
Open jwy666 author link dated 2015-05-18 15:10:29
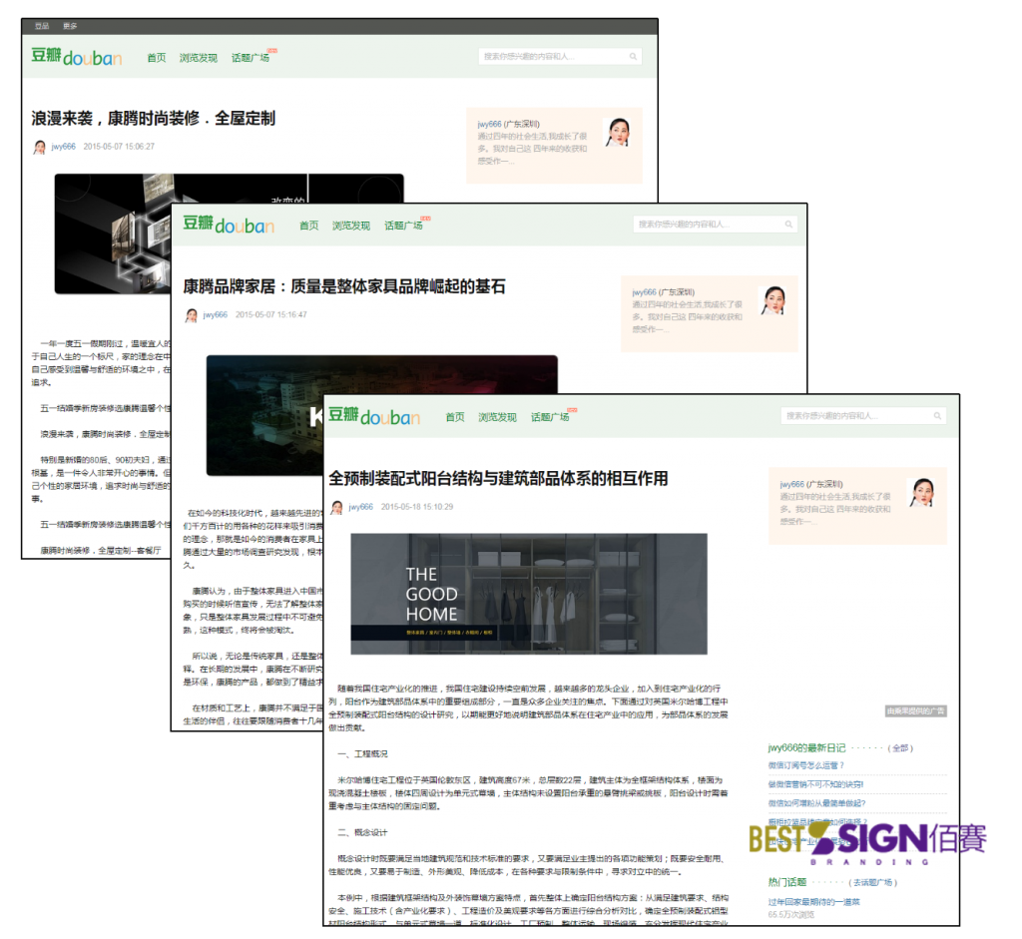point(361,507)
